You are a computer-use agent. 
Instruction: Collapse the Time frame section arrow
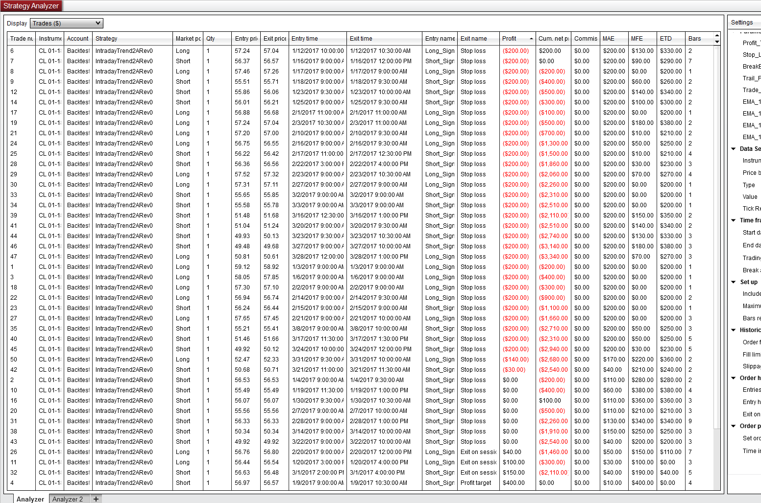coord(734,220)
